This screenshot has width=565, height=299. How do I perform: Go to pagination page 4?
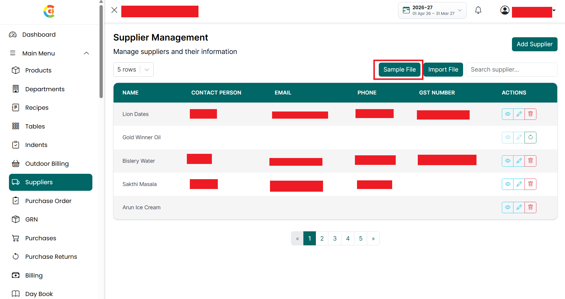348,238
